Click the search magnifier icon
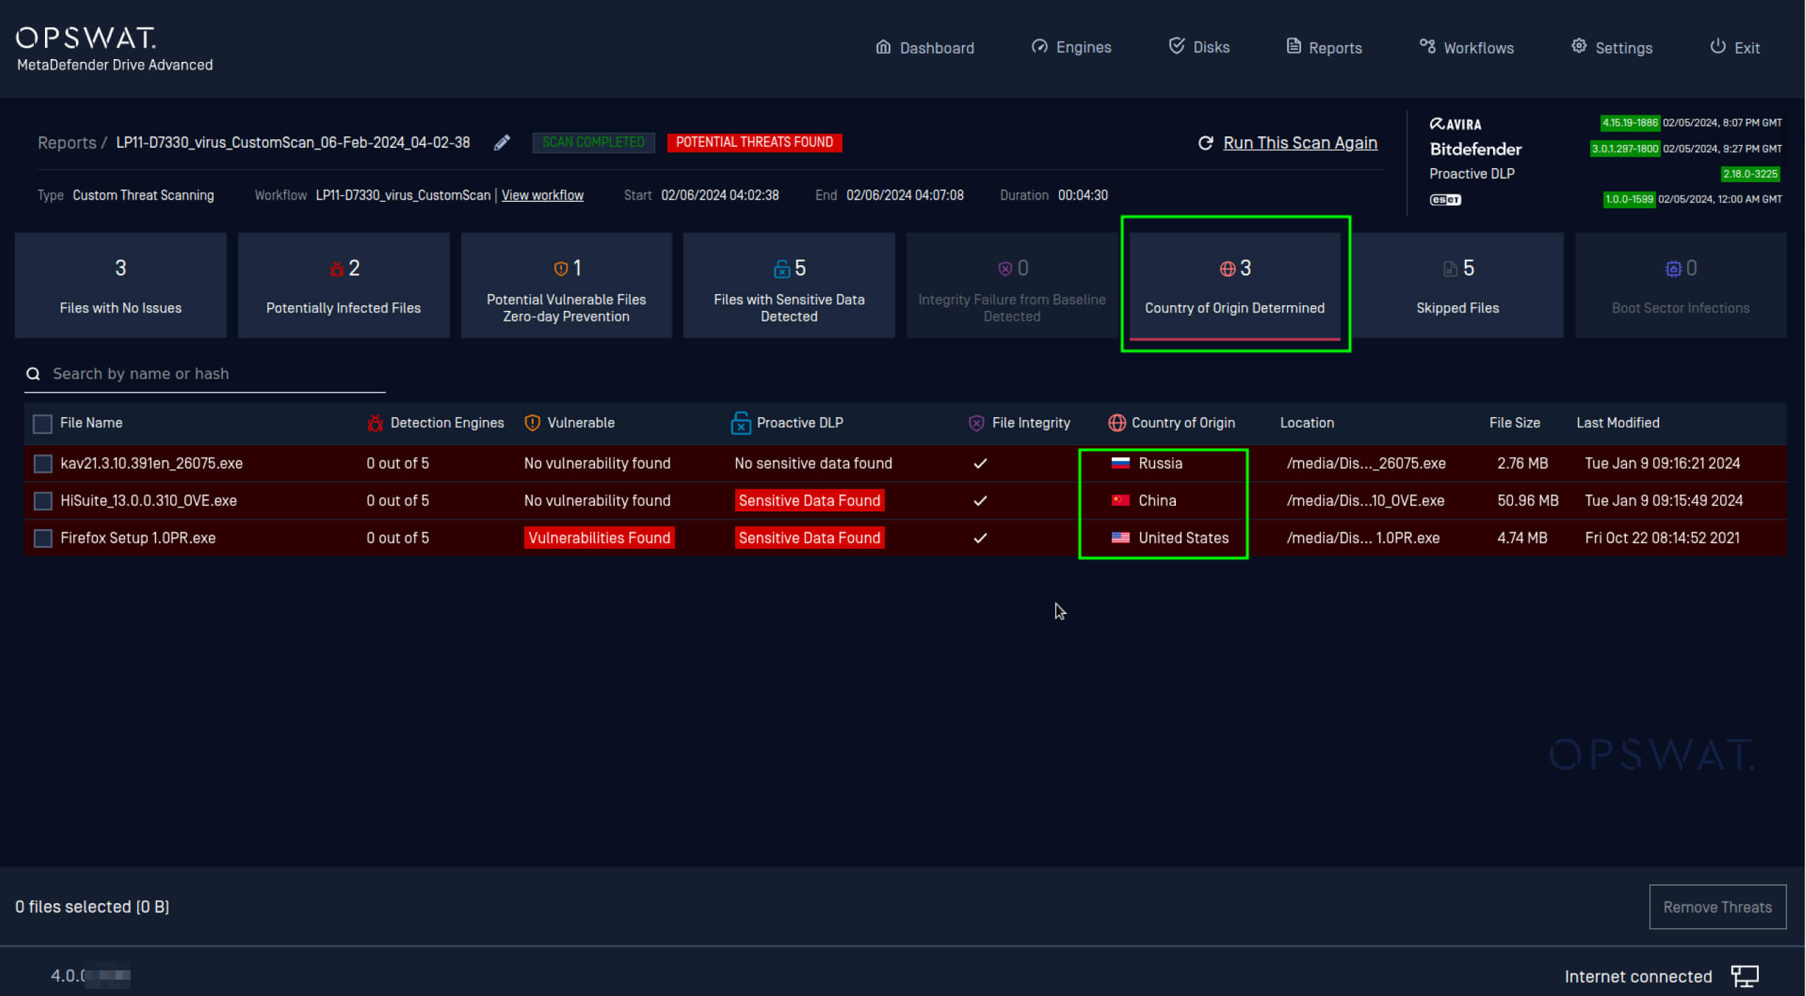Screen dimensions: 1806x996 [x=33, y=373]
